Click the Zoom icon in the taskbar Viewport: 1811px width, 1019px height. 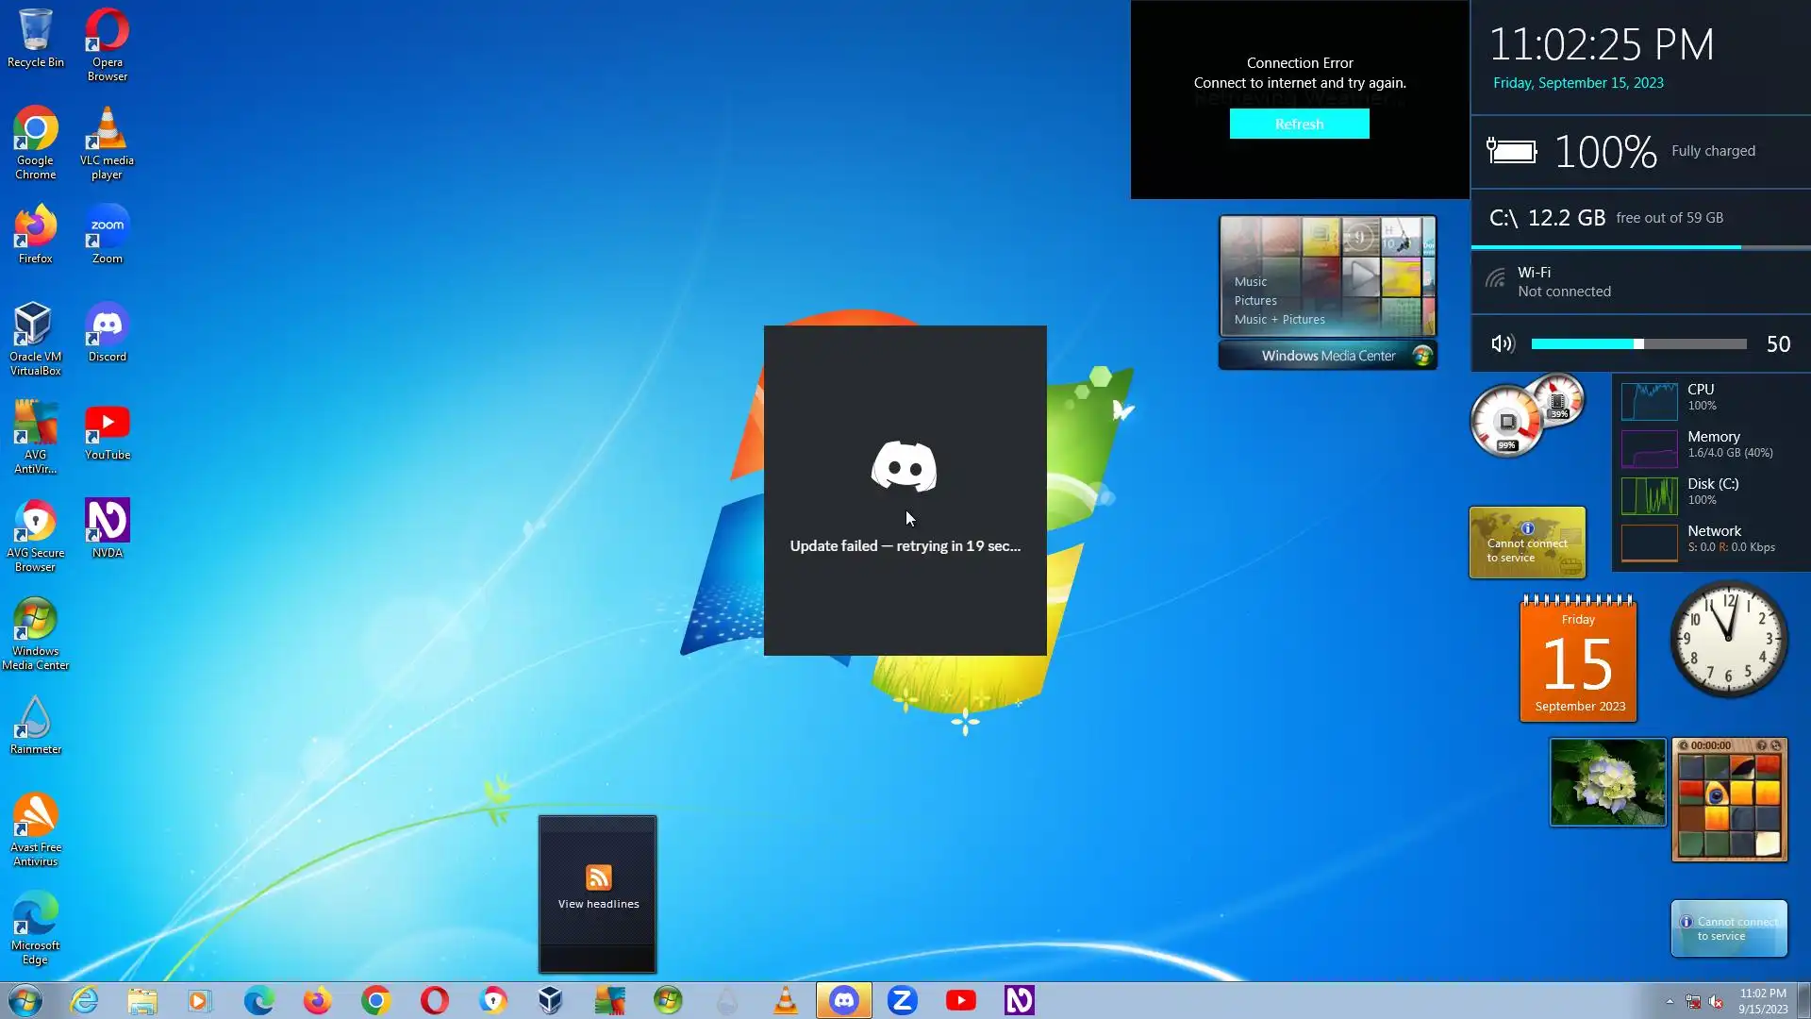[x=902, y=1000]
